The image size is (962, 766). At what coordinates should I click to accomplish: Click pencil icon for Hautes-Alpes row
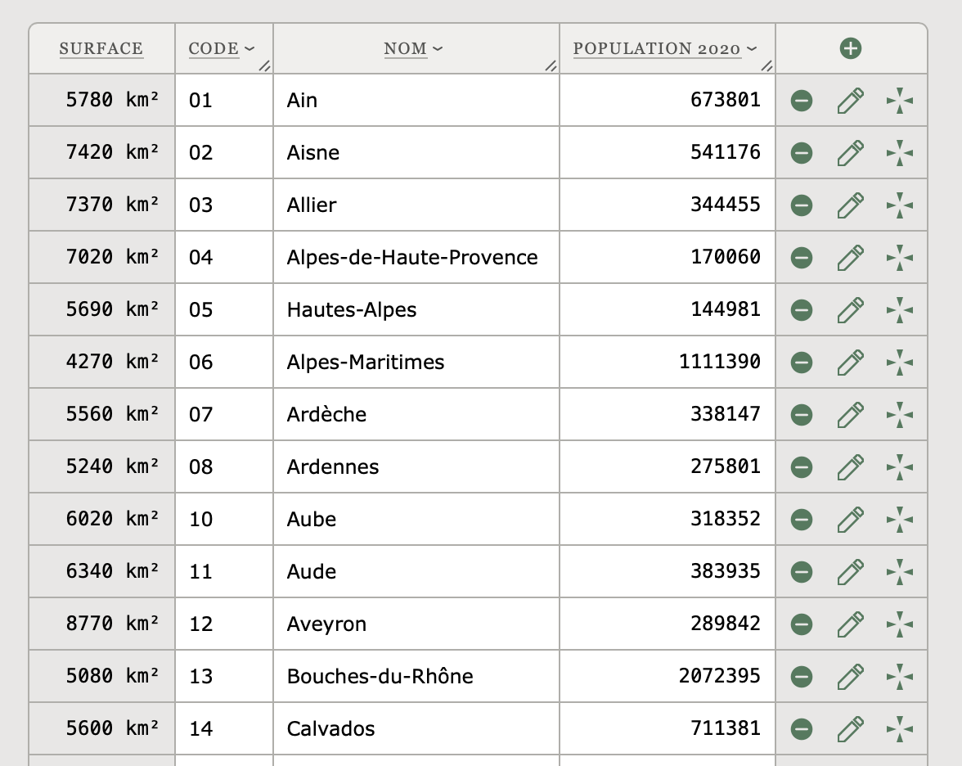851,310
